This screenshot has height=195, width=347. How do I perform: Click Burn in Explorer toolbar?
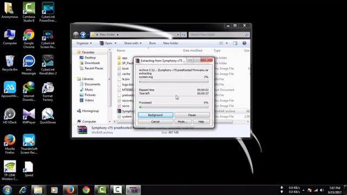click(152, 43)
